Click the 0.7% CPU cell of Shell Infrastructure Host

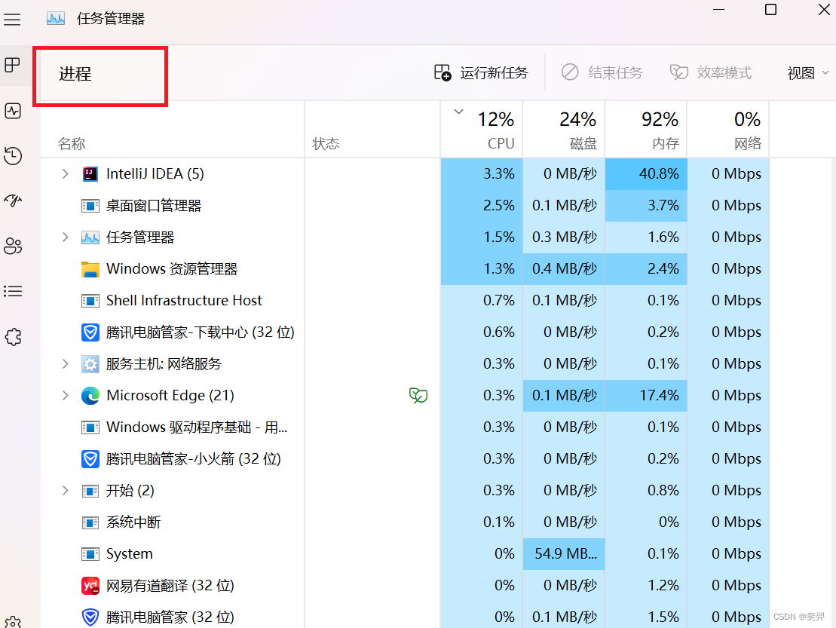click(482, 301)
